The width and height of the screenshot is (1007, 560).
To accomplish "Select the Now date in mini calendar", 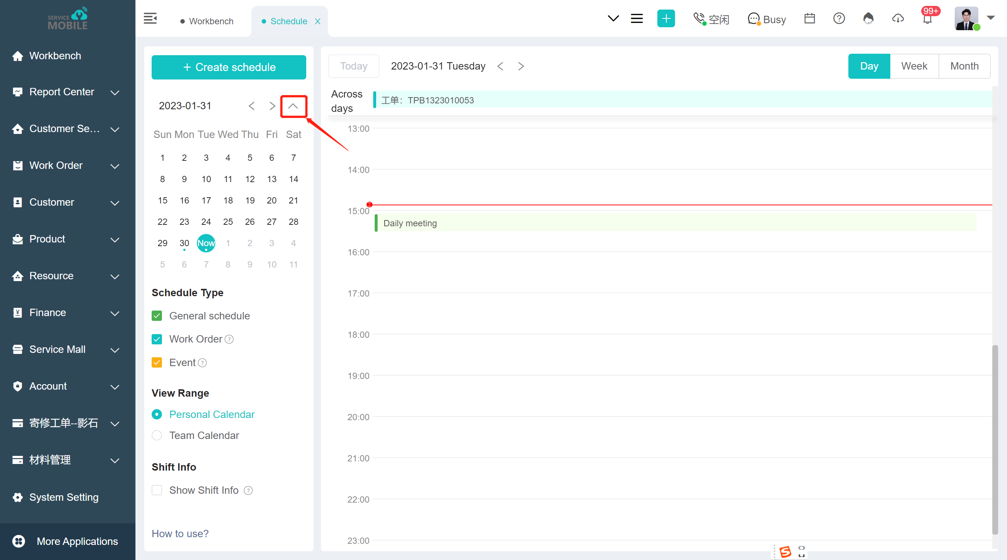I will click(206, 243).
